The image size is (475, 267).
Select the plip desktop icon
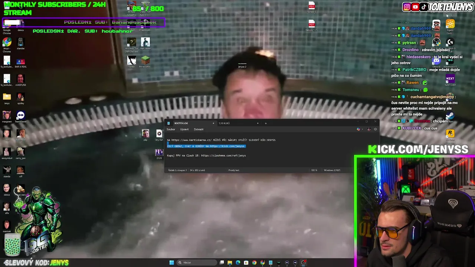tap(145, 135)
